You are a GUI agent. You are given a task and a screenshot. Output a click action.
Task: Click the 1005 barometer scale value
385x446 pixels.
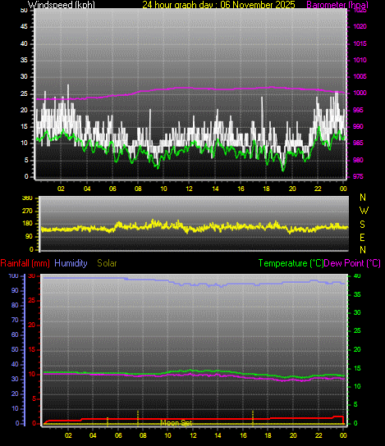pyautogui.click(x=360, y=76)
